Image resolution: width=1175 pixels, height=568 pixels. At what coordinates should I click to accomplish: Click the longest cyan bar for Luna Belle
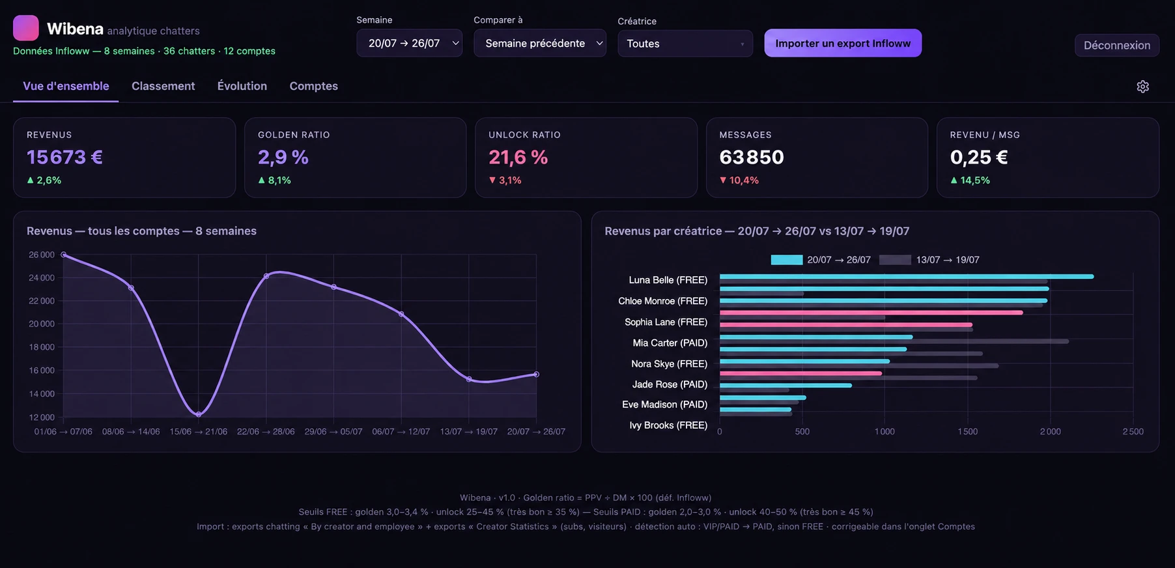coord(907,277)
